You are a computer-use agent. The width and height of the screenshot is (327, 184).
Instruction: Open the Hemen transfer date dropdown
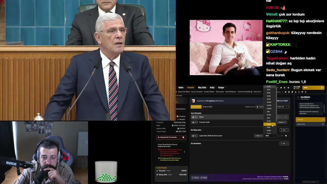[282, 122]
